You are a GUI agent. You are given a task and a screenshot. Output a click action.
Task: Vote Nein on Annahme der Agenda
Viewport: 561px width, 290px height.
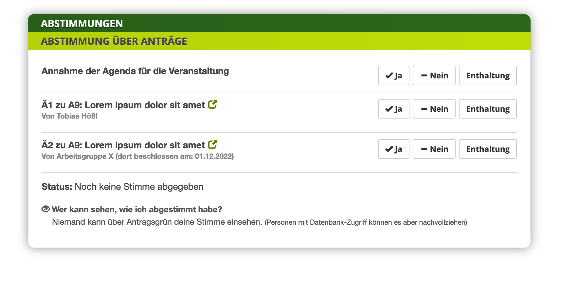(x=434, y=75)
